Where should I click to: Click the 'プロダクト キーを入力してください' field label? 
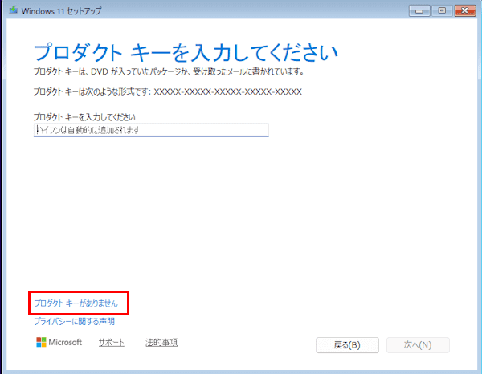[x=84, y=117]
